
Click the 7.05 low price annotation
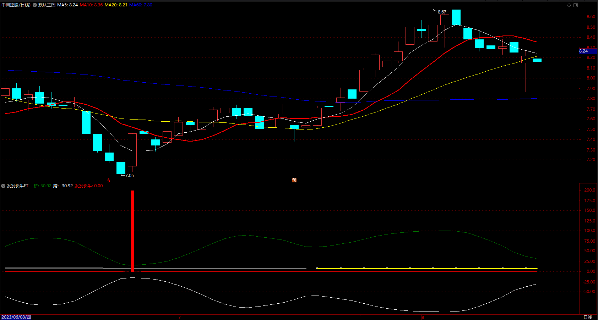(x=129, y=176)
